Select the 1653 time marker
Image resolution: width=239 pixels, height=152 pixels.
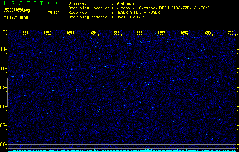(70, 33)
